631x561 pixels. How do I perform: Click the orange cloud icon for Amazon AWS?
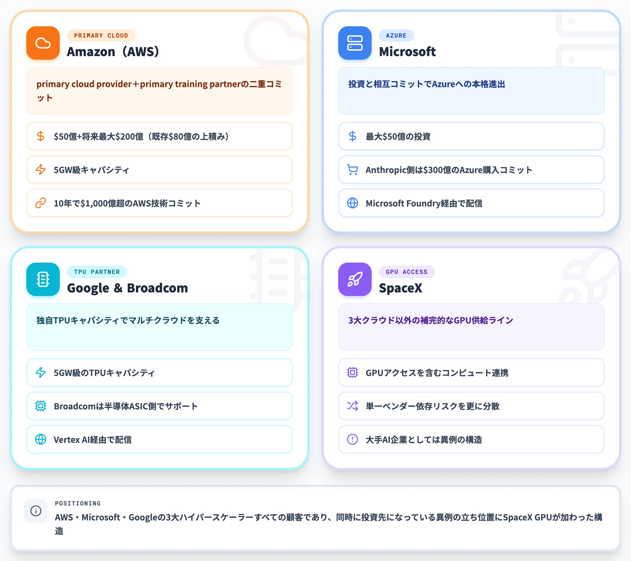tap(43, 43)
